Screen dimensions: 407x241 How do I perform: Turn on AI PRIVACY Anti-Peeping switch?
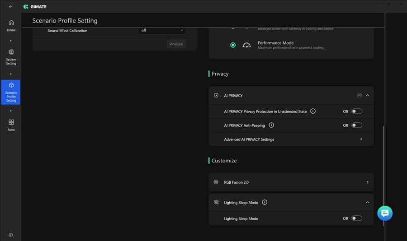click(x=356, y=125)
